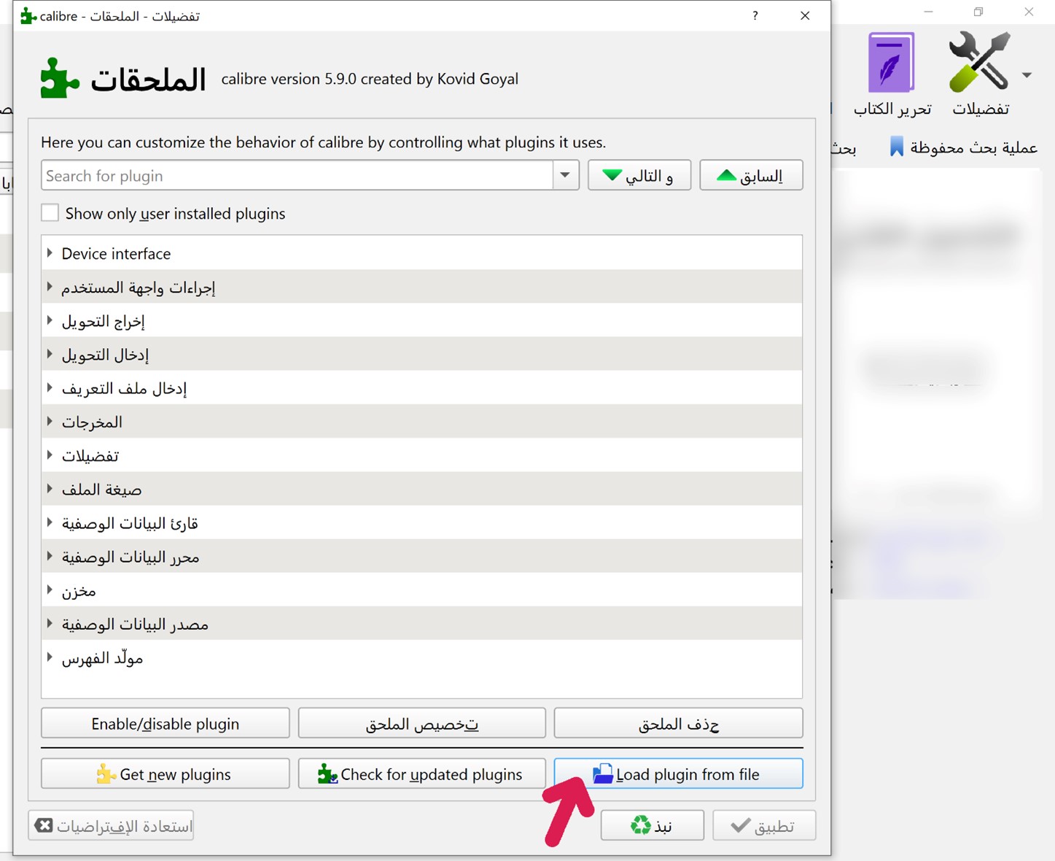Click the yellow puzzle icon on Get new plugins
This screenshot has width=1055, height=861.
[106, 773]
